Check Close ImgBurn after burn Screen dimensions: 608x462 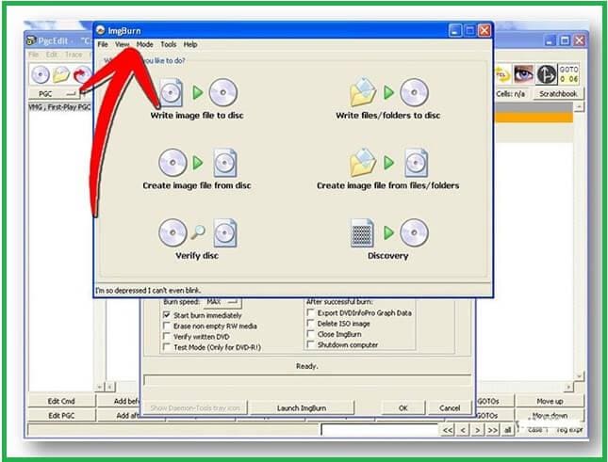click(310, 333)
